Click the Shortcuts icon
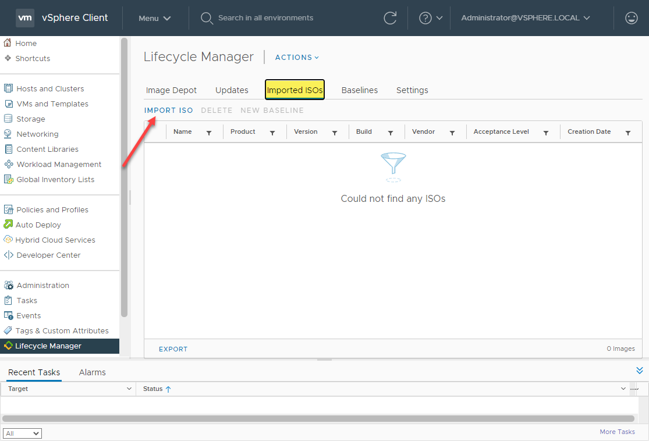 [x=8, y=58]
